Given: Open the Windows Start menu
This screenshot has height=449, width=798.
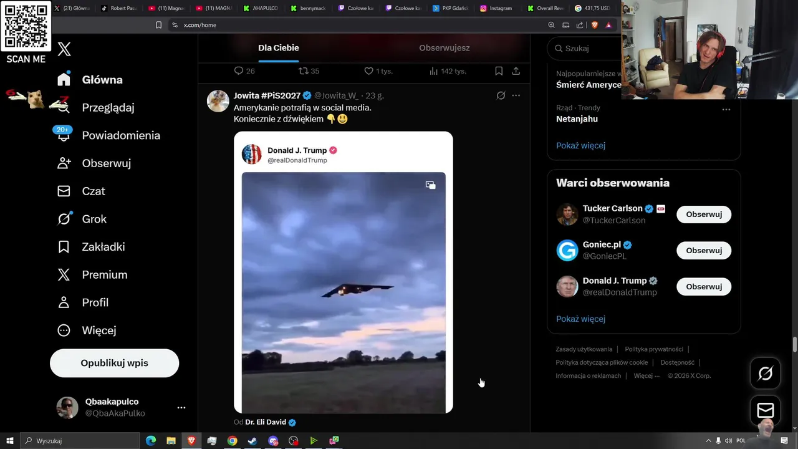Looking at the screenshot, I should pyautogui.click(x=10, y=441).
